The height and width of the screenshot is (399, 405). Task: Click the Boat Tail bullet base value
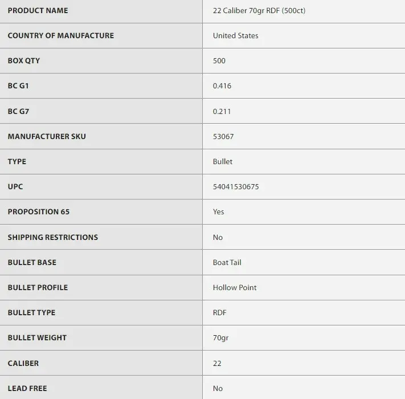click(227, 262)
